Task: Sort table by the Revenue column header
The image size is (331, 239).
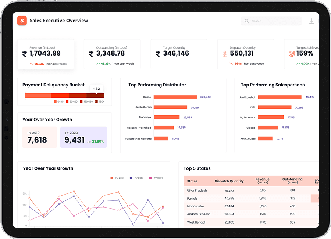Action: [x=263, y=181]
